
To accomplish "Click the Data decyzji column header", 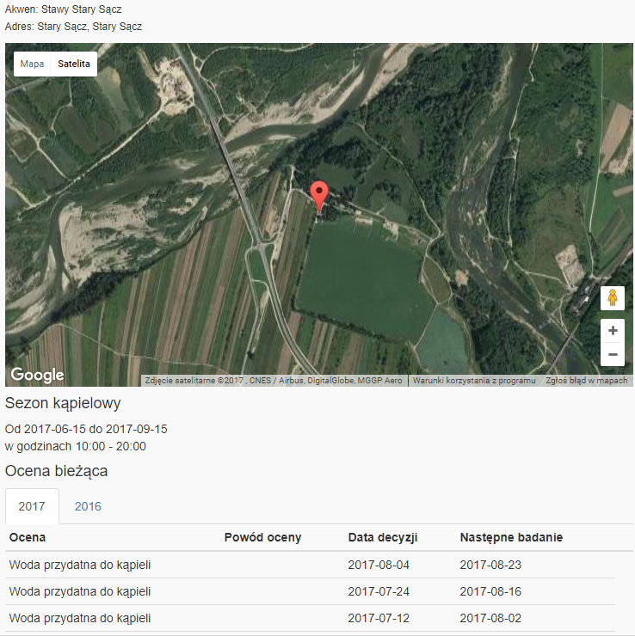I will [383, 538].
